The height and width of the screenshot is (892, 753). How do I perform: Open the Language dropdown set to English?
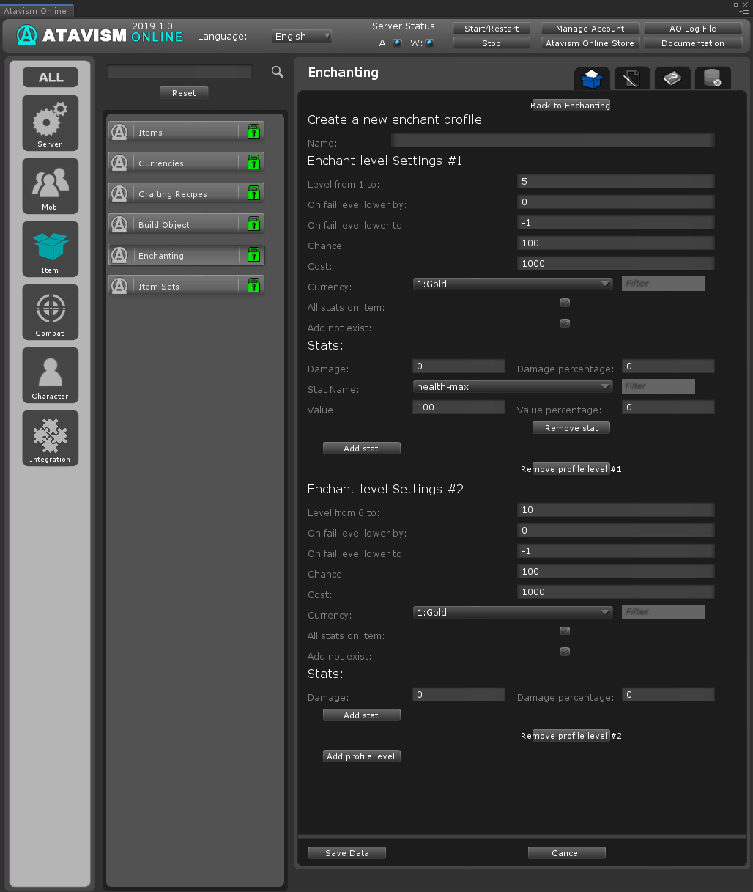tap(302, 36)
